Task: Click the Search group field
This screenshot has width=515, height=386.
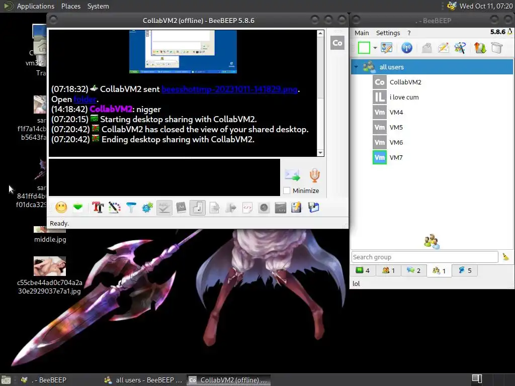Action: (424, 257)
